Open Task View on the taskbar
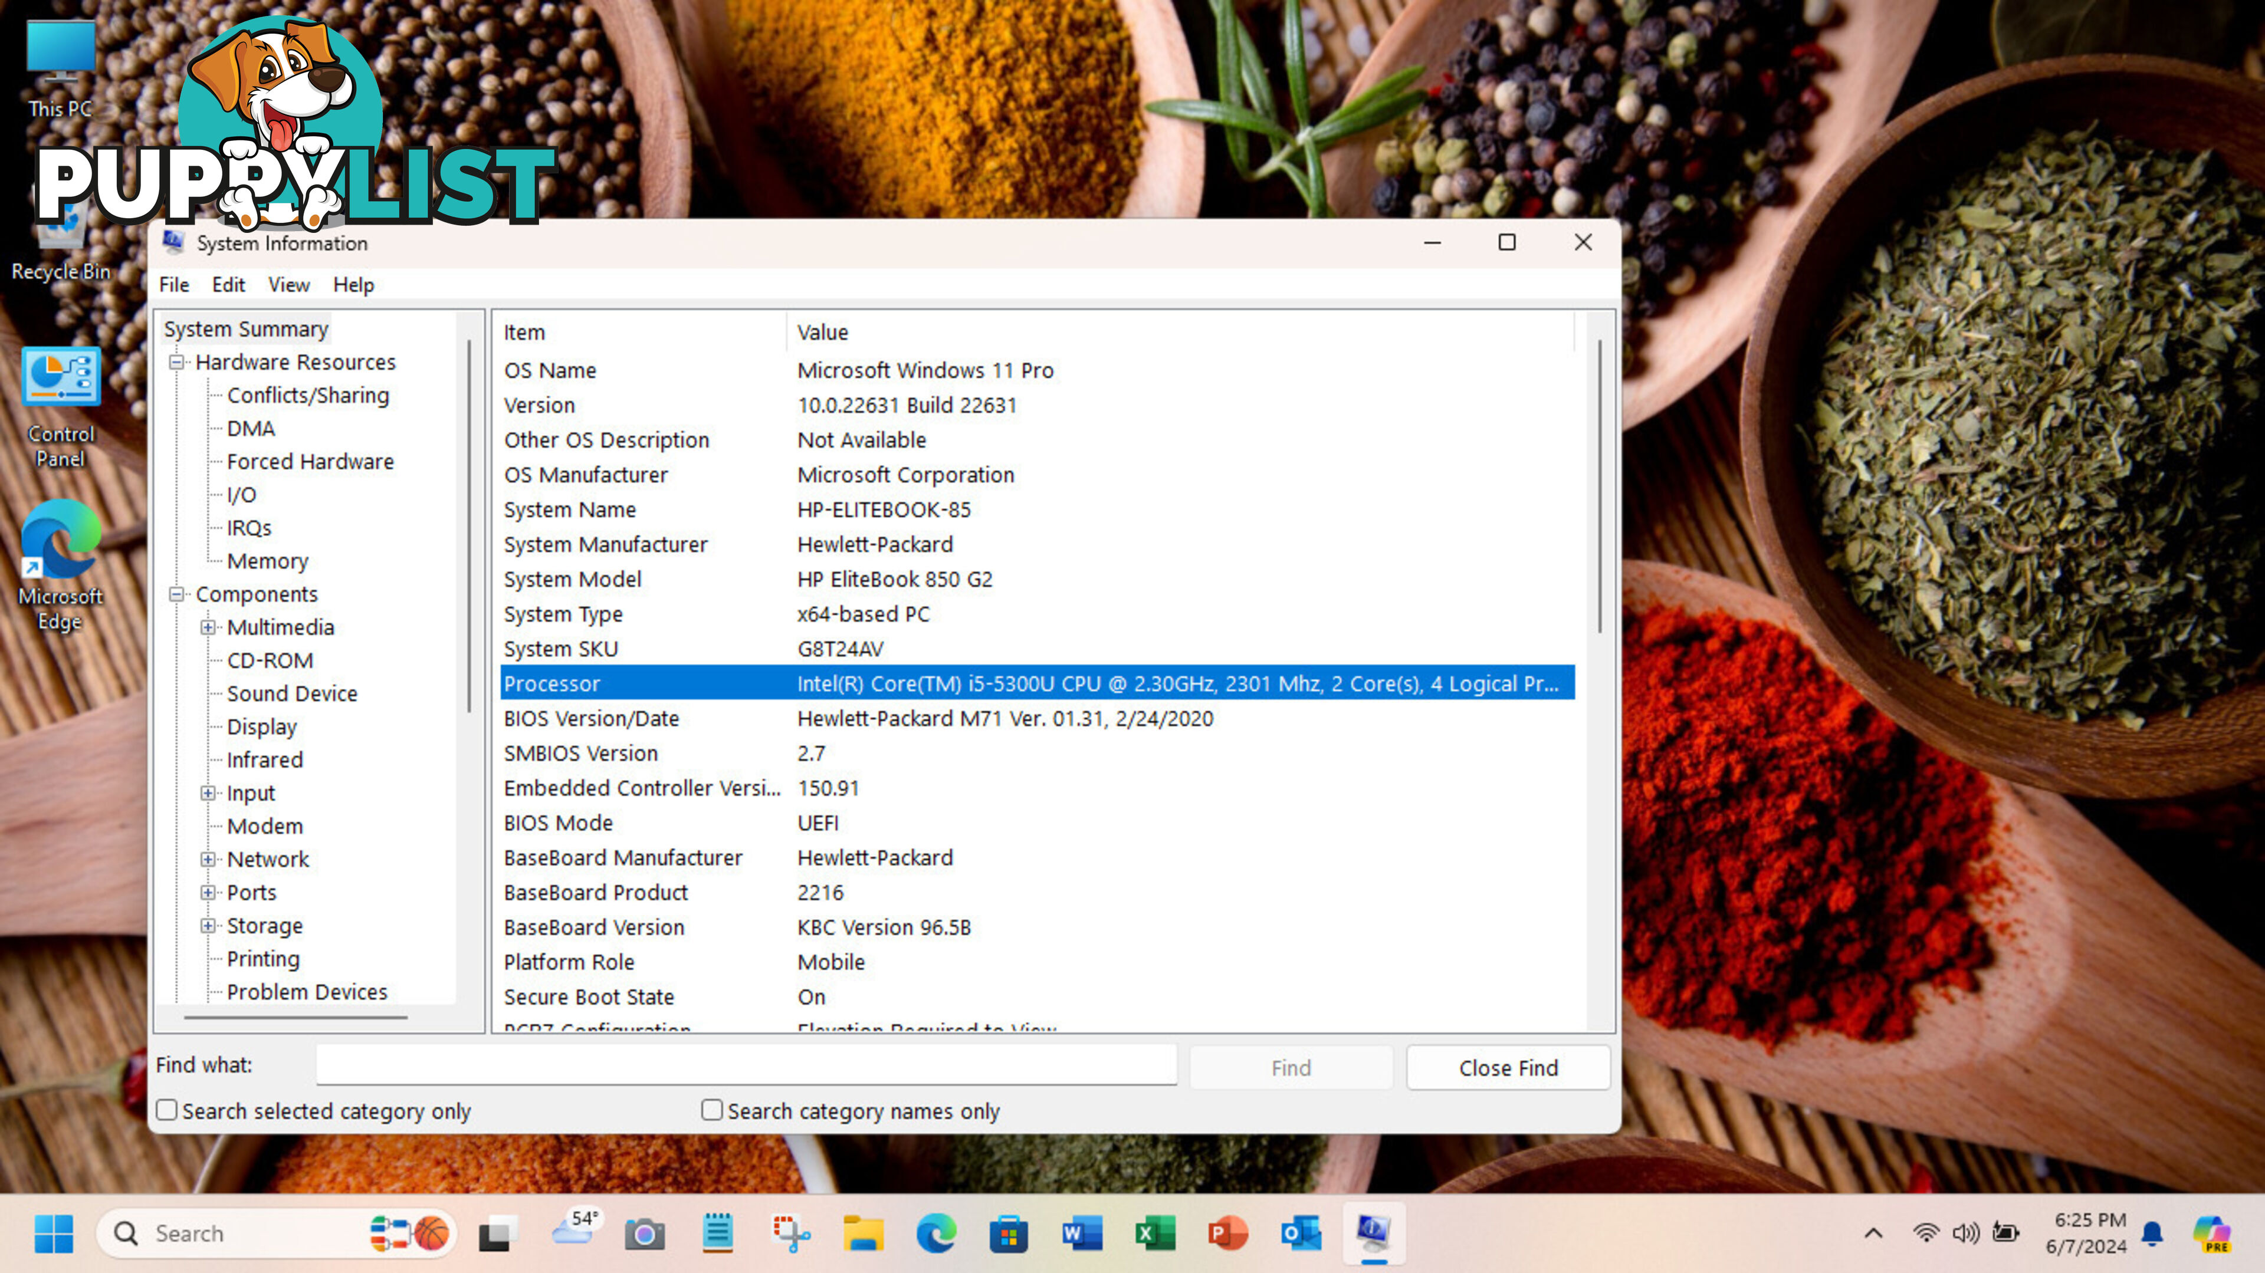2265x1273 pixels. [498, 1234]
